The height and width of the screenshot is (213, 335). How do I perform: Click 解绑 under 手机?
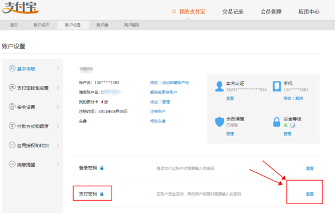299,98
